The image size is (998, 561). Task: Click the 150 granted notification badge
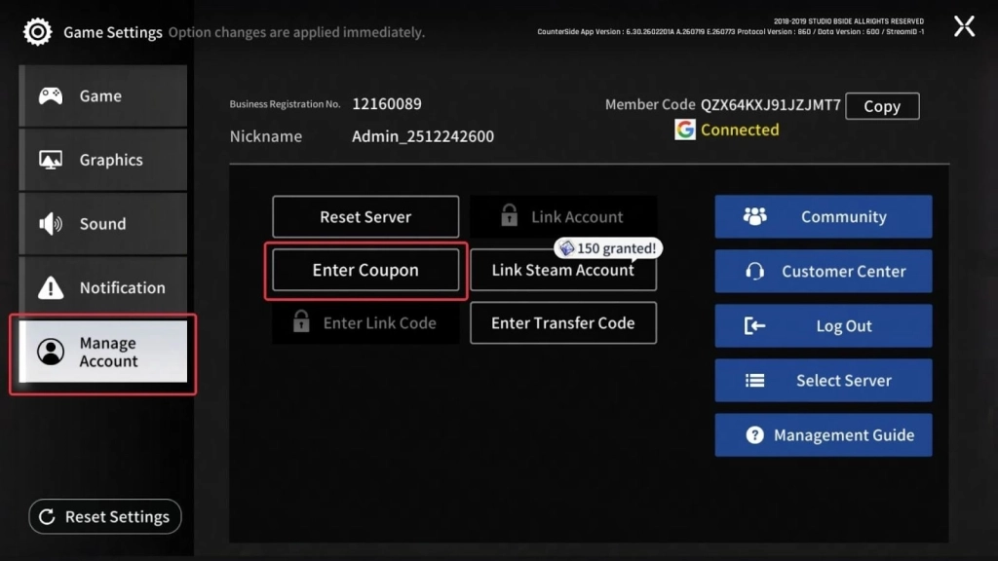tap(607, 248)
